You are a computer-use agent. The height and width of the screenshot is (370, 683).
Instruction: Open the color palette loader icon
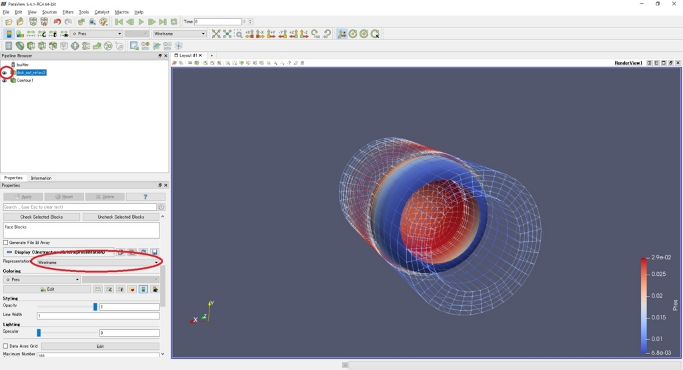click(x=103, y=22)
